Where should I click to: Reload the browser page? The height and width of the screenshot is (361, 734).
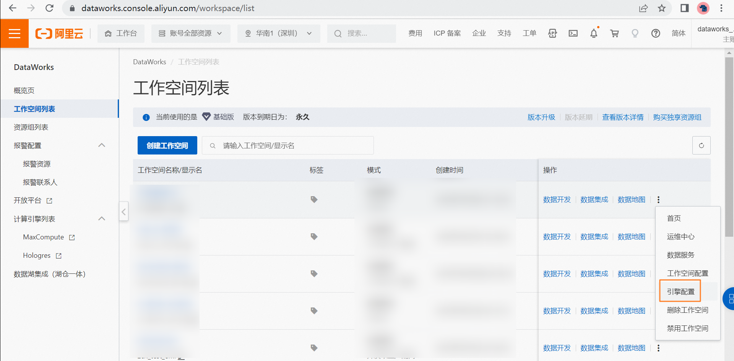[49, 8]
